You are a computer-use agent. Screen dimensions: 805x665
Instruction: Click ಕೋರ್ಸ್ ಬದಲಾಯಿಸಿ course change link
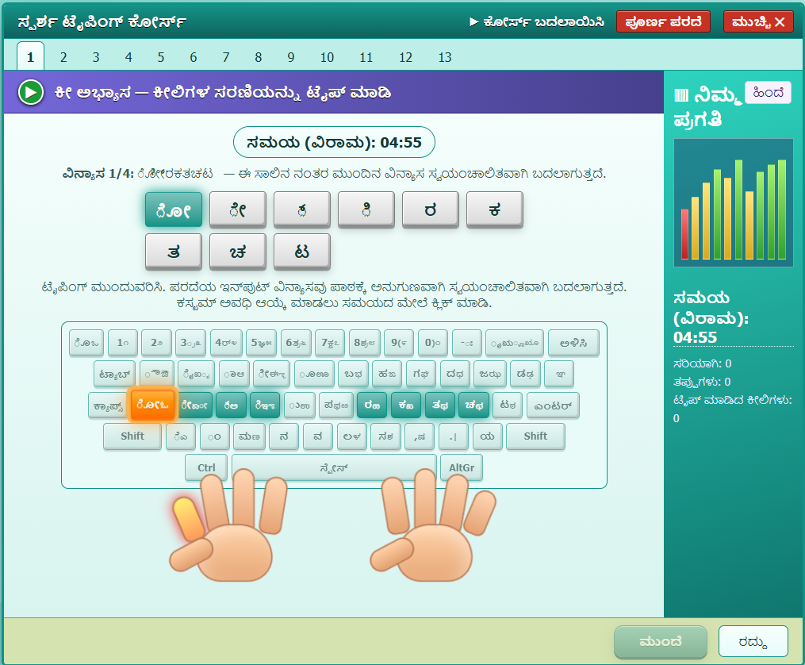537,22
